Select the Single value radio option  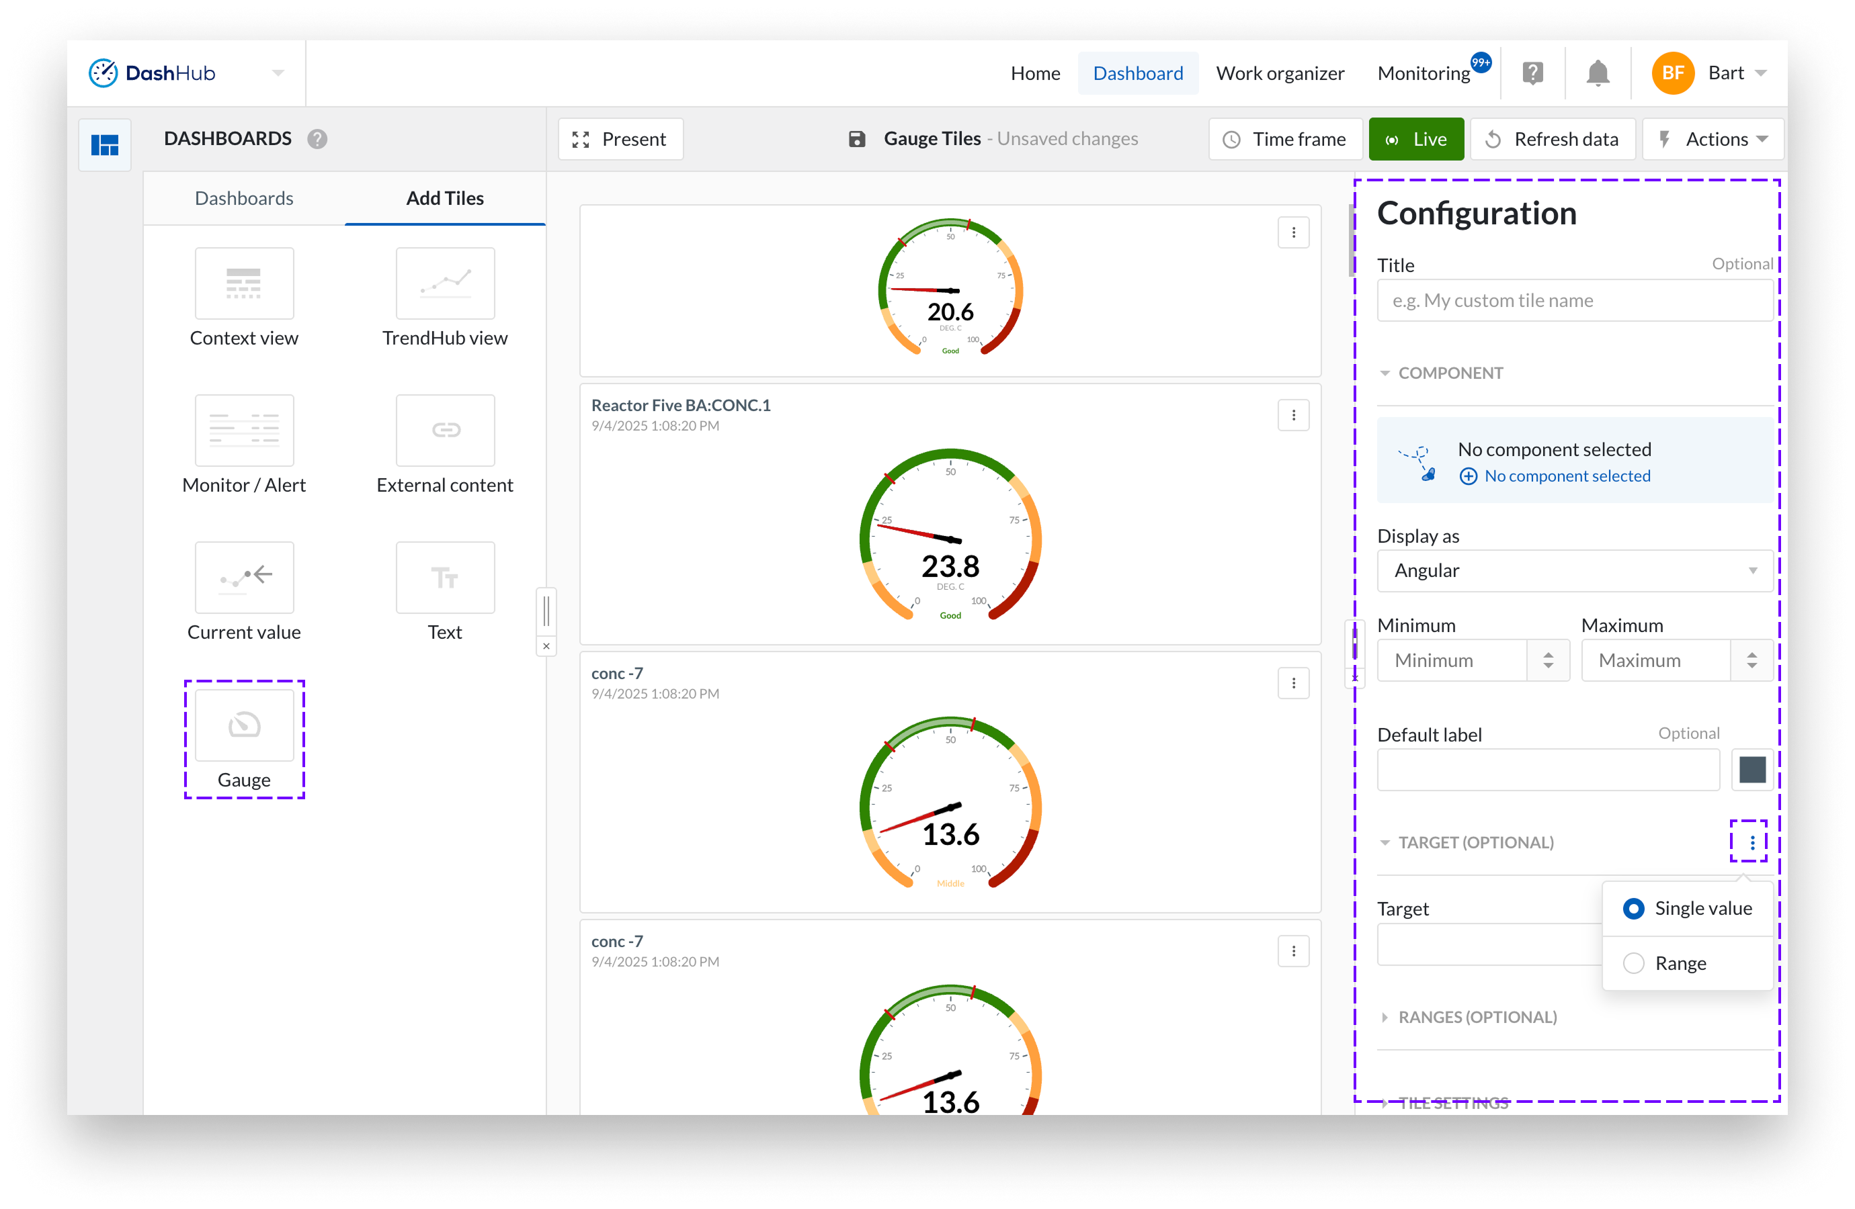click(1634, 908)
